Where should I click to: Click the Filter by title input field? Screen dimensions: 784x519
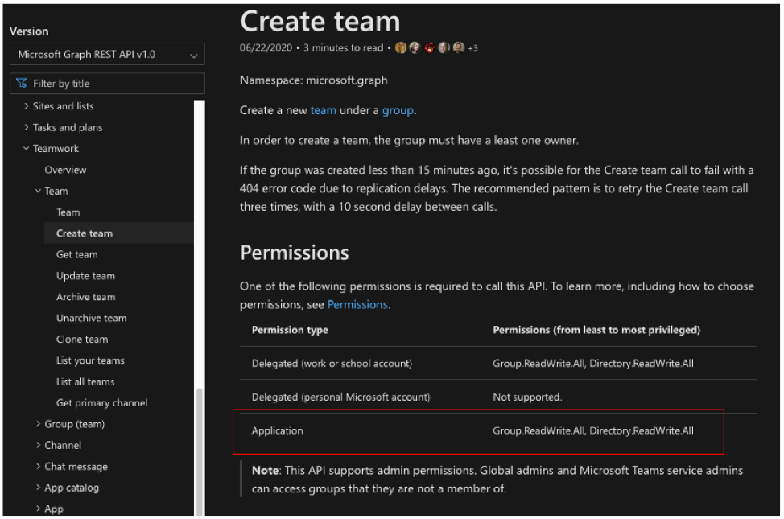[x=107, y=83]
